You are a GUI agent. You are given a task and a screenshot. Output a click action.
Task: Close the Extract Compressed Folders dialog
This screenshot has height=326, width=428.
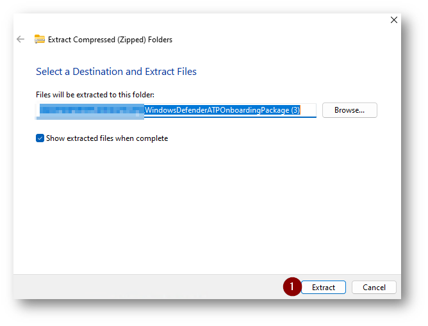click(393, 20)
